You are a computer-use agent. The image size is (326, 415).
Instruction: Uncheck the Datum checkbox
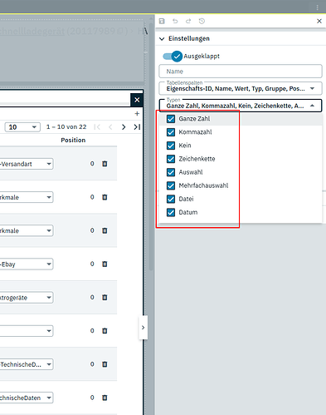[x=171, y=212]
